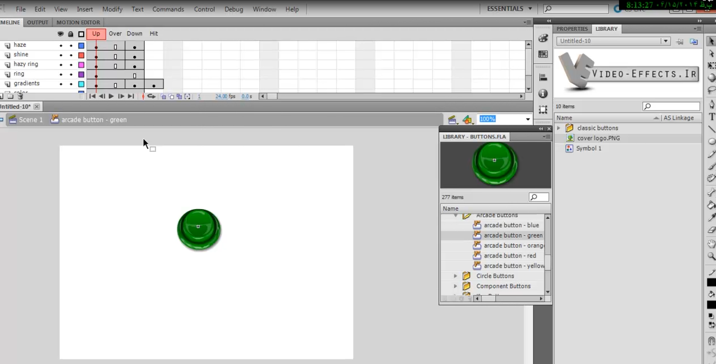Open the Info panel icon
The height and width of the screenshot is (364, 716).
pyautogui.click(x=543, y=93)
